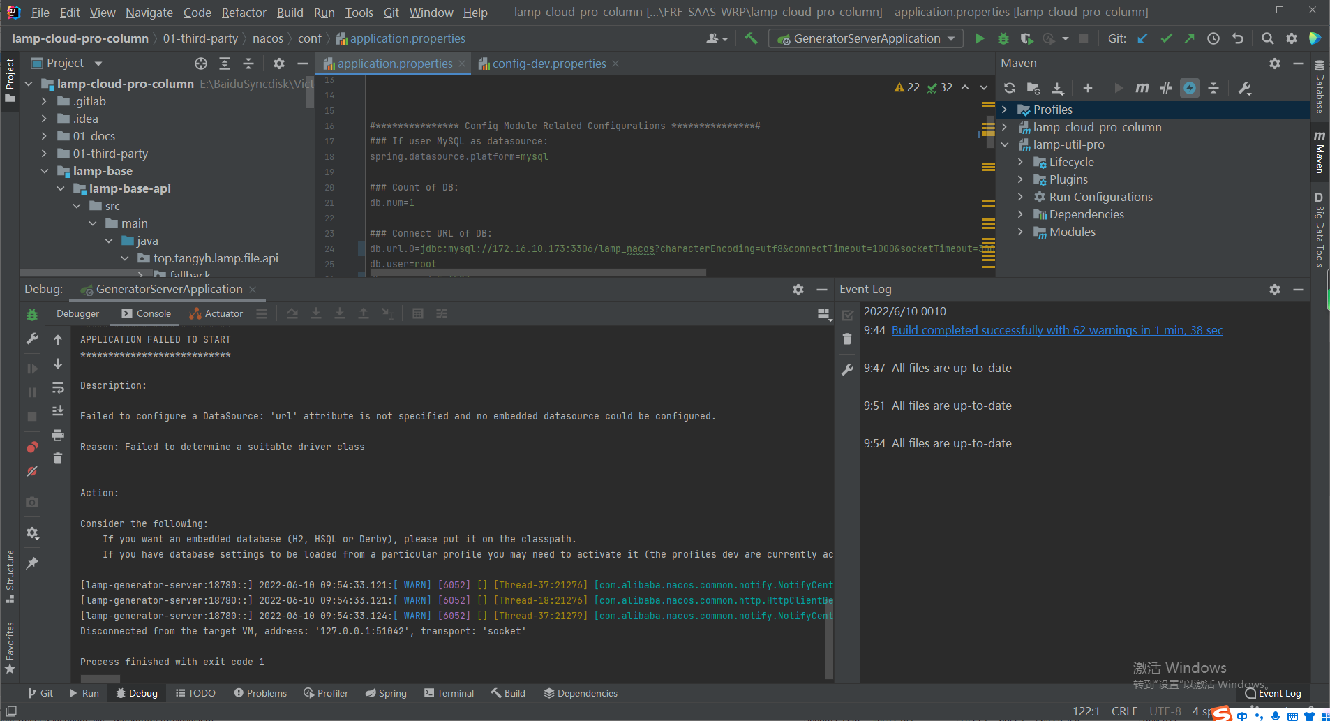Open Git show history clock icon
The height and width of the screenshot is (721, 1330).
pos(1213,38)
